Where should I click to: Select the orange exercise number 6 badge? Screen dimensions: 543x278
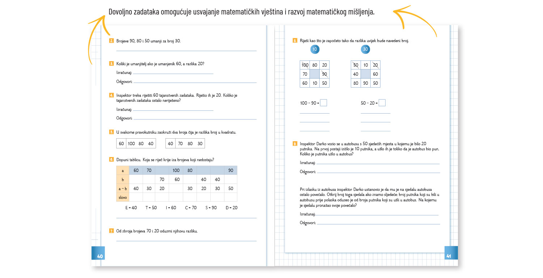point(111,160)
